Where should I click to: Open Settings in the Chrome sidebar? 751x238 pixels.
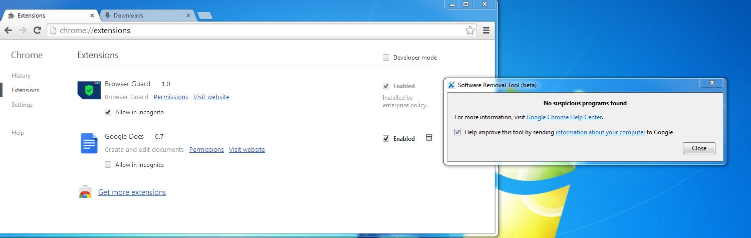[22, 105]
